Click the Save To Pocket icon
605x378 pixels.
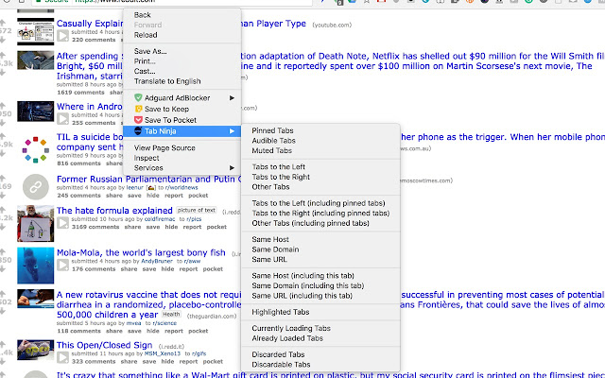[x=138, y=120]
